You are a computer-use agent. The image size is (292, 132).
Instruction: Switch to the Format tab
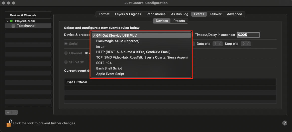104,14
